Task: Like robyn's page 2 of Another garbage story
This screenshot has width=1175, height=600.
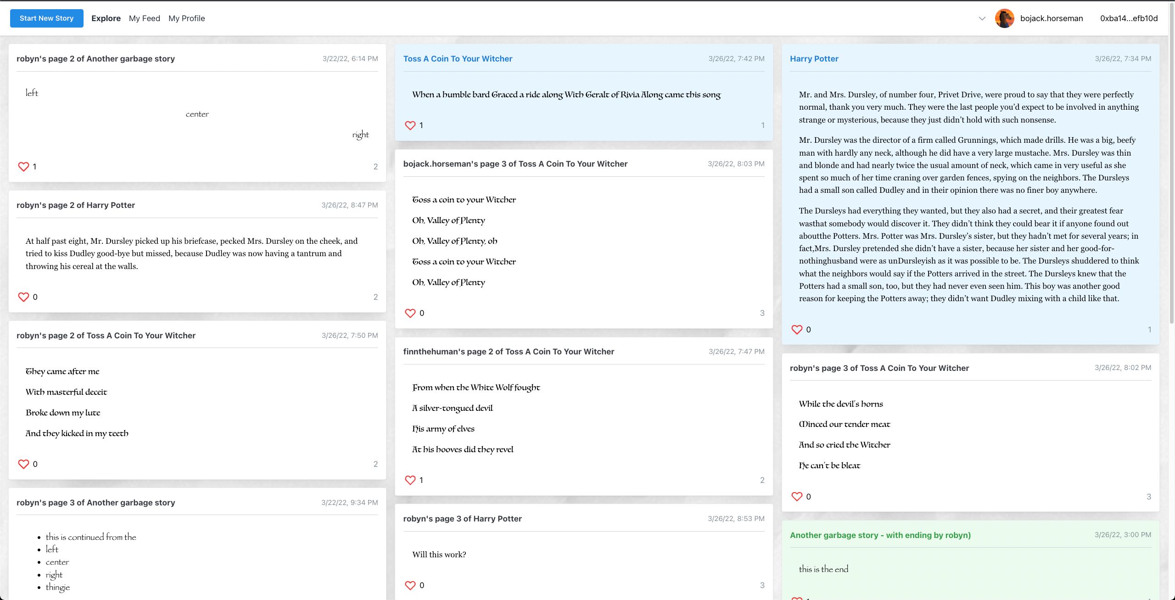Action: pos(23,167)
